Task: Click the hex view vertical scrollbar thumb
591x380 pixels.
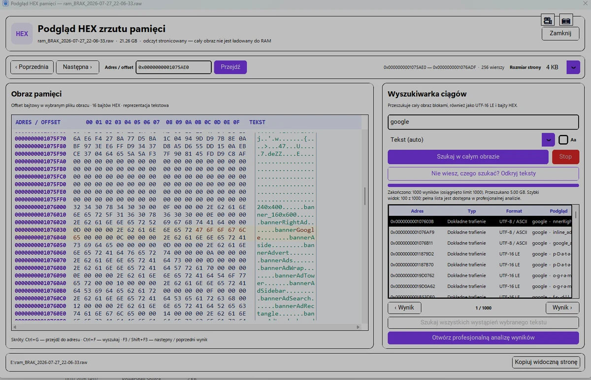Action: click(365, 196)
